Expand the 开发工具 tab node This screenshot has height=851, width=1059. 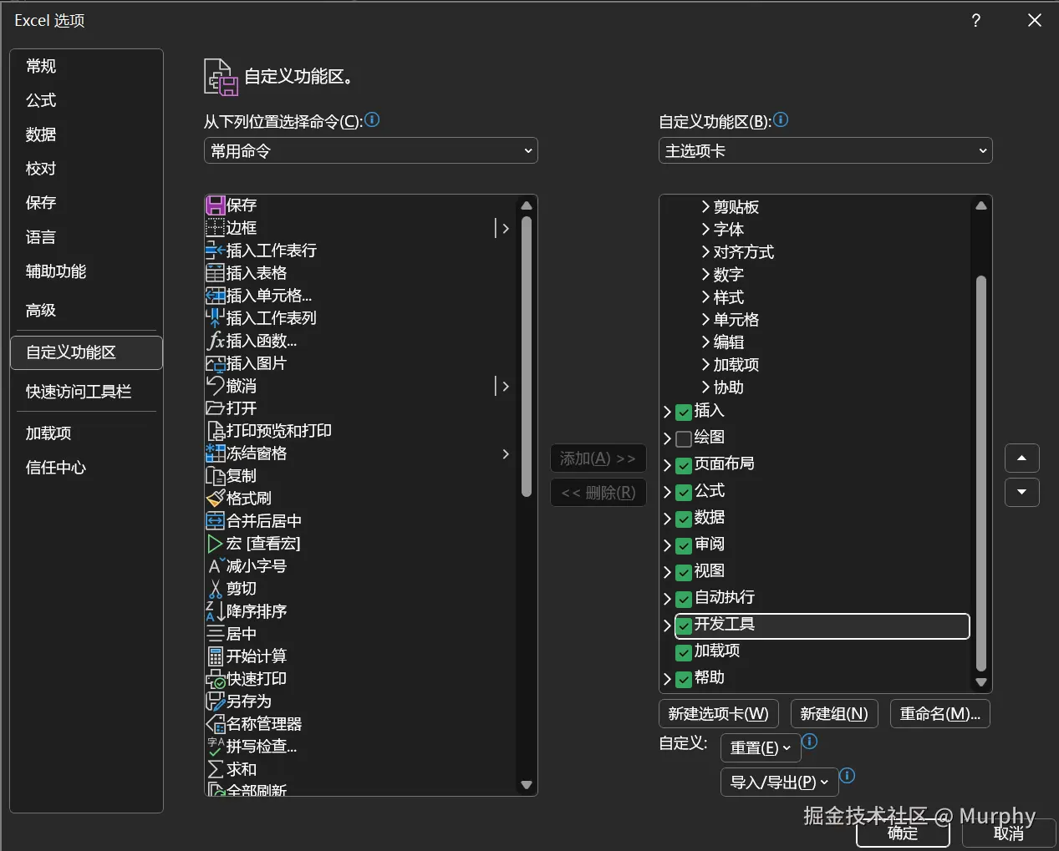coord(667,626)
